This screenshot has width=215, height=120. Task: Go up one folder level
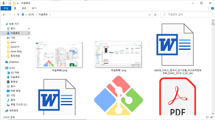click(18, 15)
